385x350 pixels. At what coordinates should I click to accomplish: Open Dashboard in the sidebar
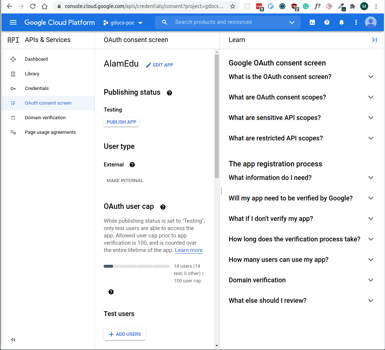pos(48,59)
